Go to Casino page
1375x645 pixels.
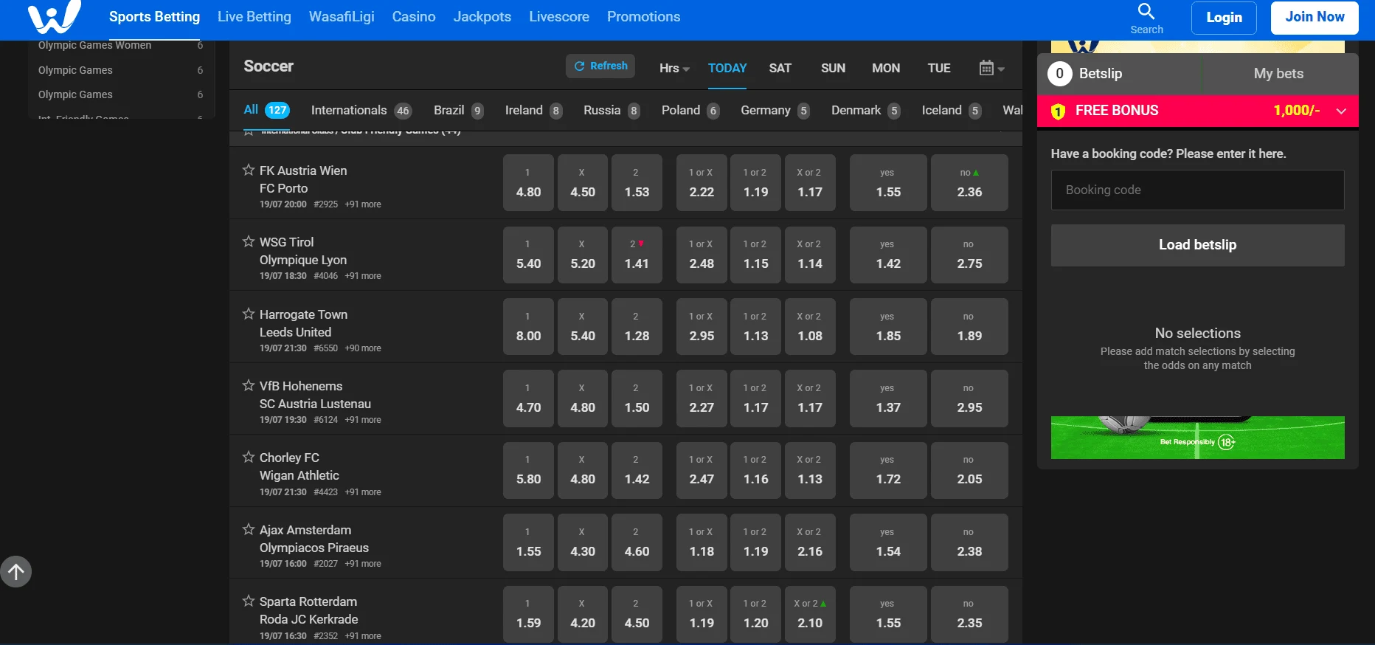[x=413, y=16]
